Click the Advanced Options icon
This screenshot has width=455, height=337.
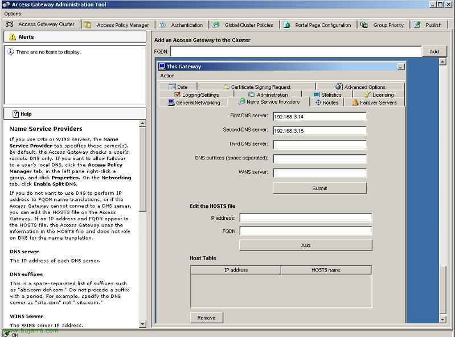[339, 87]
